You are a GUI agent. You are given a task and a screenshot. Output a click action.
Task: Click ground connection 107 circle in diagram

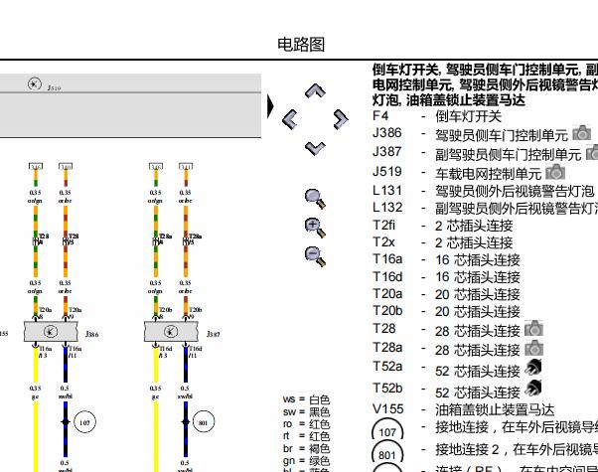click(x=84, y=422)
